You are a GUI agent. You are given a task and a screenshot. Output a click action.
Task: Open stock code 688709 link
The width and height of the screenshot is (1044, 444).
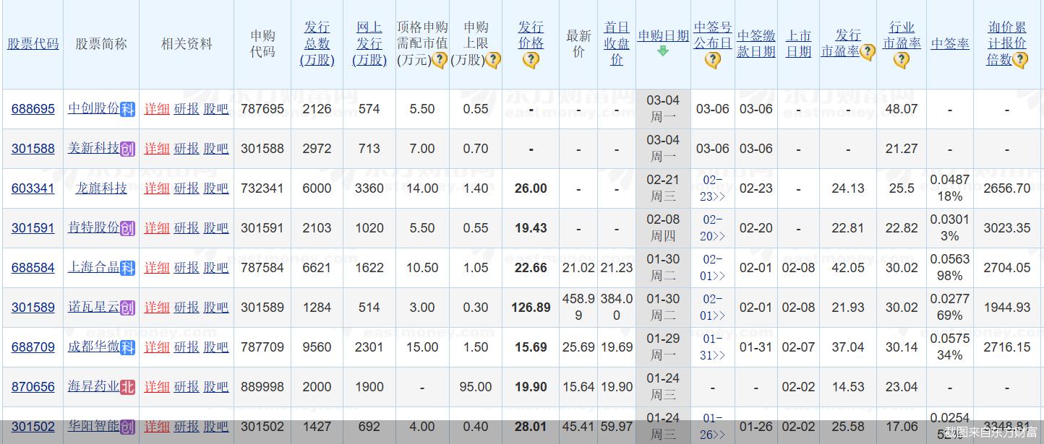tap(33, 347)
